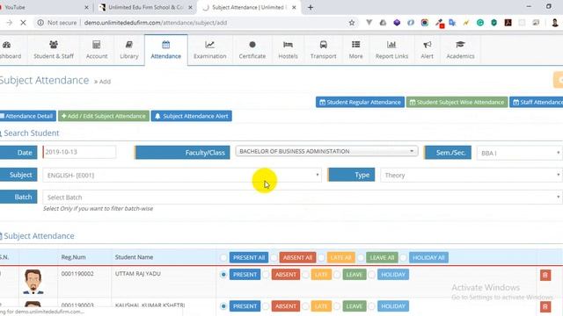The image size is (563, 316).
Task: Click the Google Translate extension icon
Action: pos(452,23)
